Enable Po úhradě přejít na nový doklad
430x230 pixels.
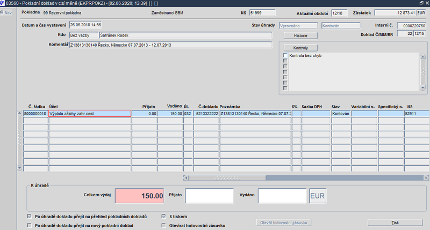click(x=30, y=225)
